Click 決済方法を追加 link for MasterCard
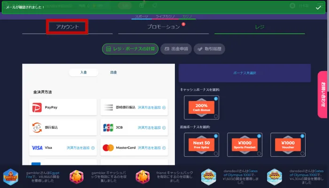Screen dimensions: 329x188 [x=151, y=148]
